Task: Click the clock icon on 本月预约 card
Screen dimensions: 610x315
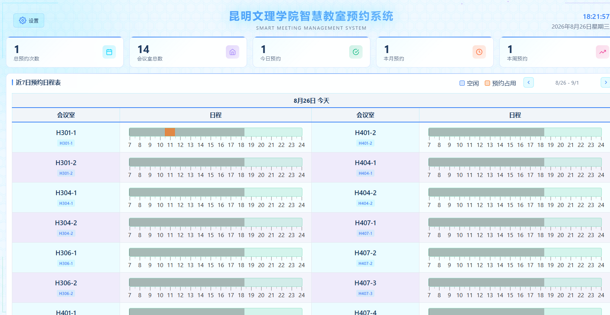Action: [x=479, y=52]
